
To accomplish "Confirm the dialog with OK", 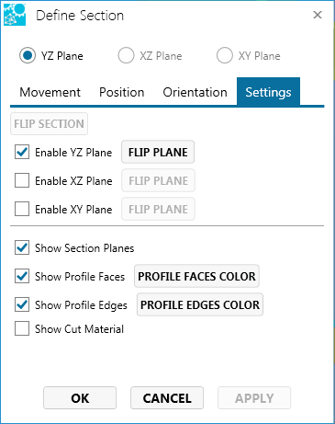I will 80,398.
